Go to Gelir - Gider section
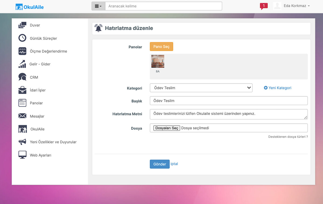 40,64
